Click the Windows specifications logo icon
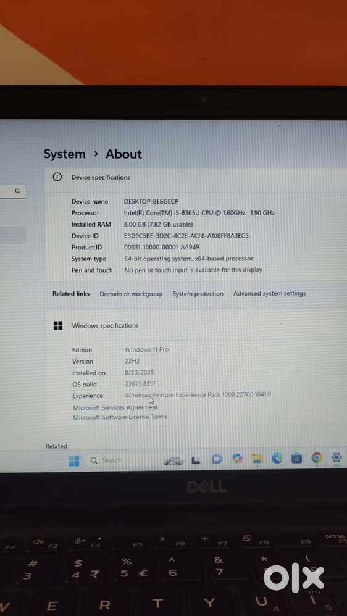Image resolution: width=347 pixels, height=616 pixels. point(58,325)
